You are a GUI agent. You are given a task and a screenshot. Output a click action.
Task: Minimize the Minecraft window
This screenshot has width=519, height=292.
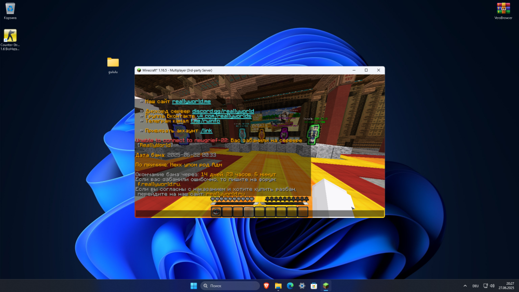pos(354,70)
